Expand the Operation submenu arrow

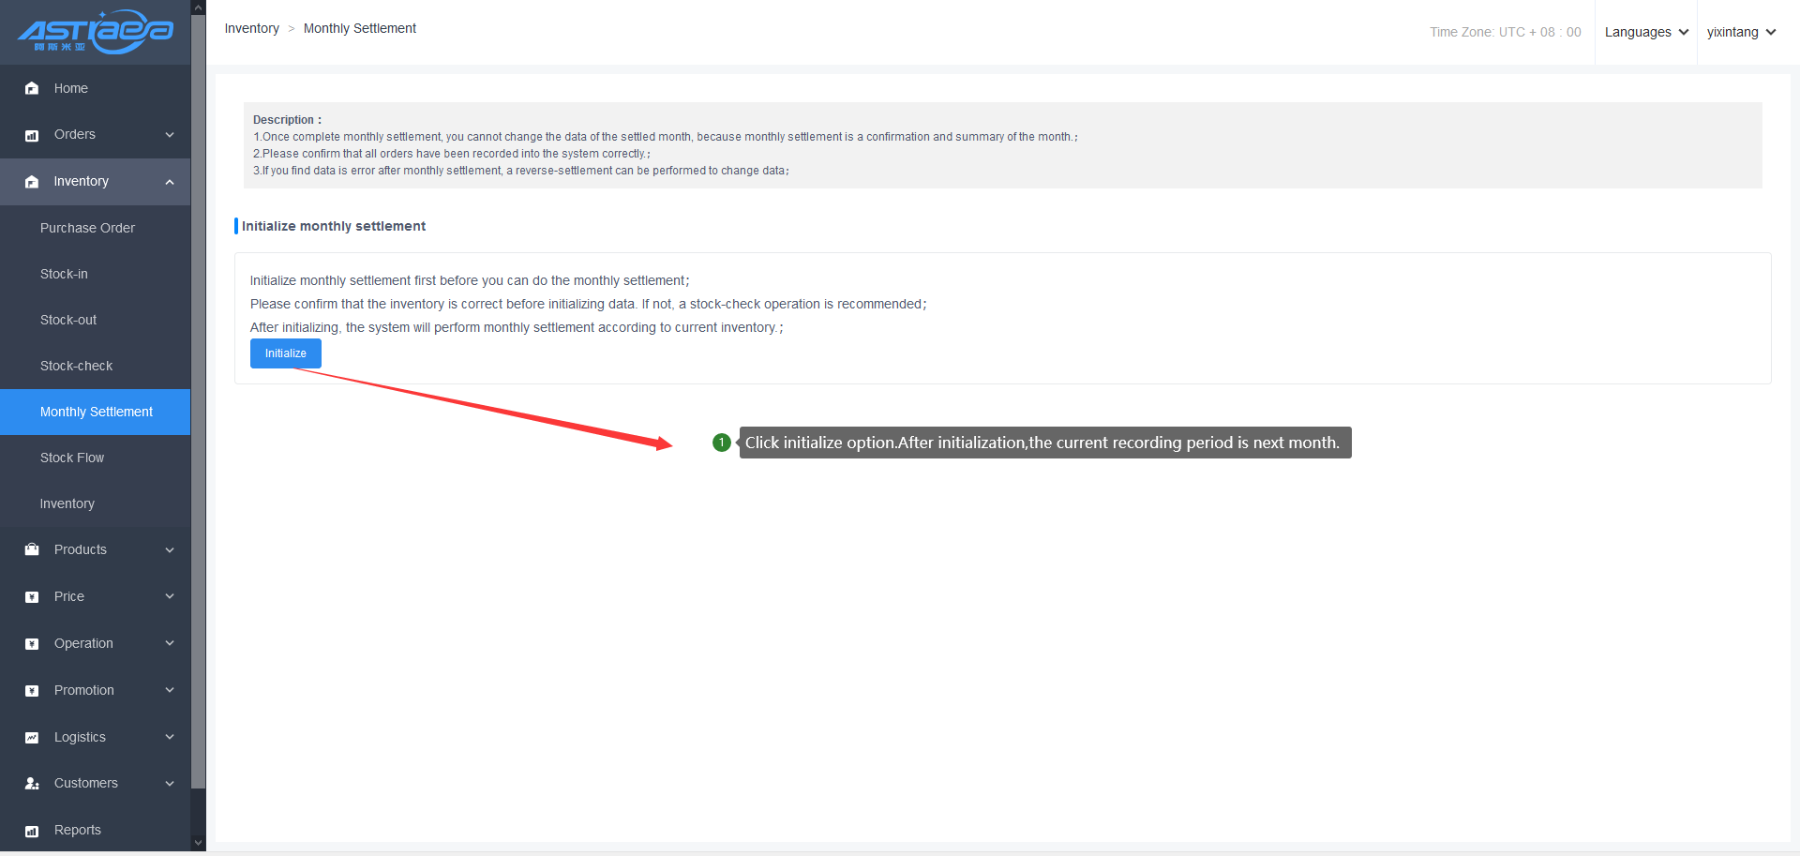tap(170, 644)
